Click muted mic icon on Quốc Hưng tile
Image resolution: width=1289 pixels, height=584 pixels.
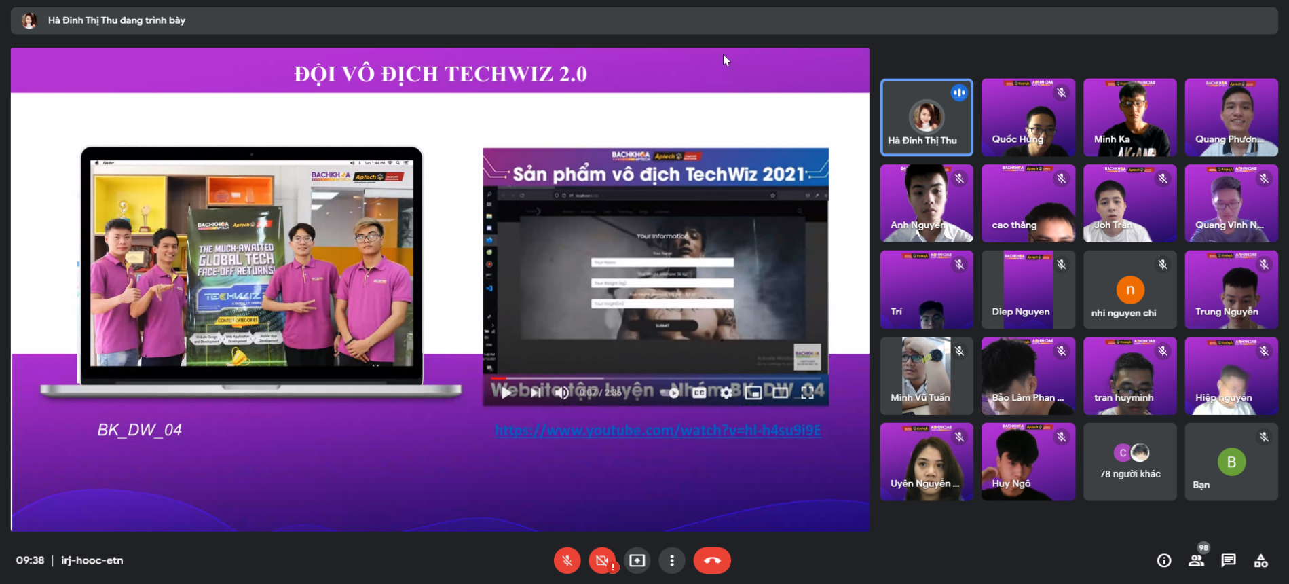tap(1062, 92)
